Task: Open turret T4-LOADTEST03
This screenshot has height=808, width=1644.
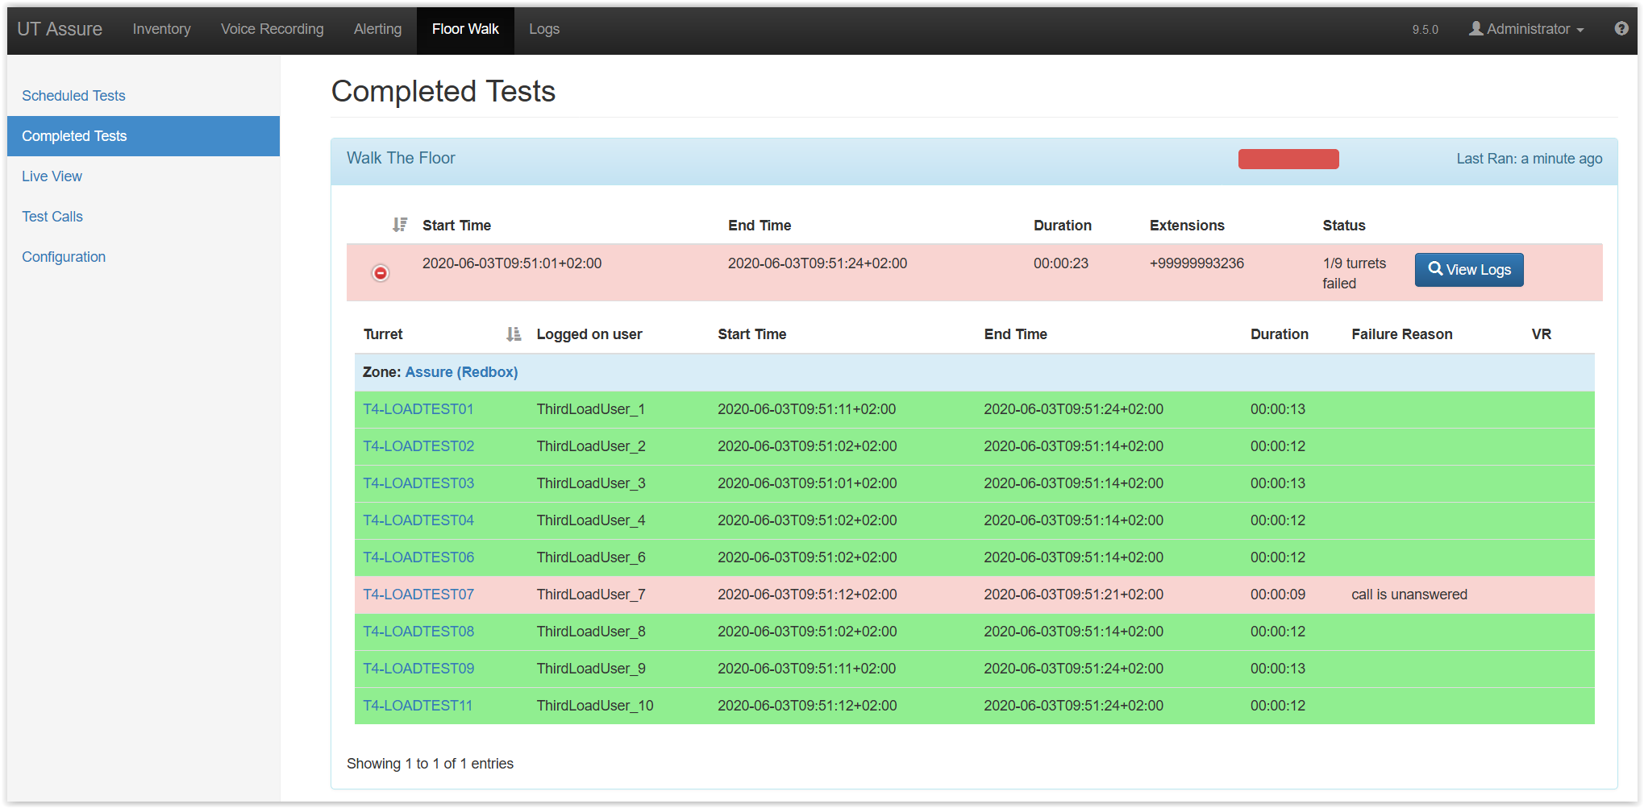Action: click(x=418, y=483)
